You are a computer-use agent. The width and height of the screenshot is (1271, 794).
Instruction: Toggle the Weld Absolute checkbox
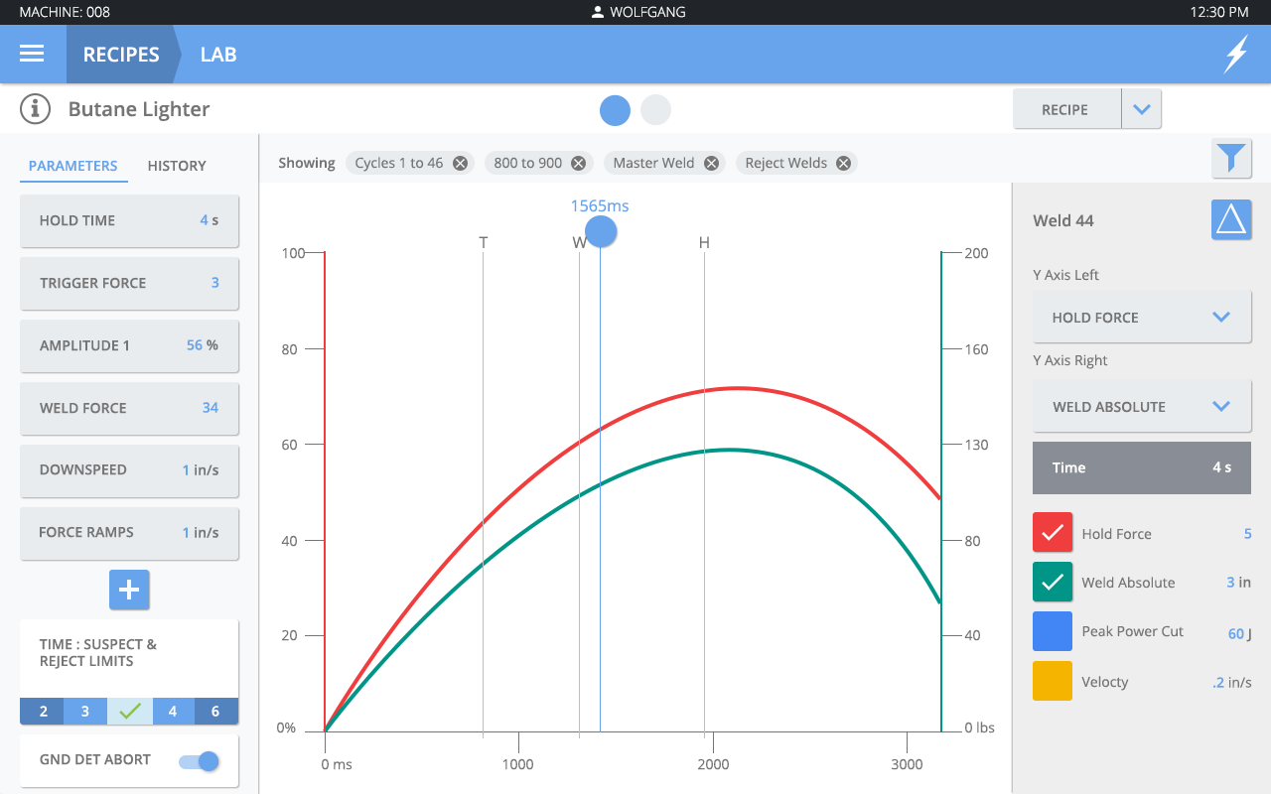point(1052,582)
